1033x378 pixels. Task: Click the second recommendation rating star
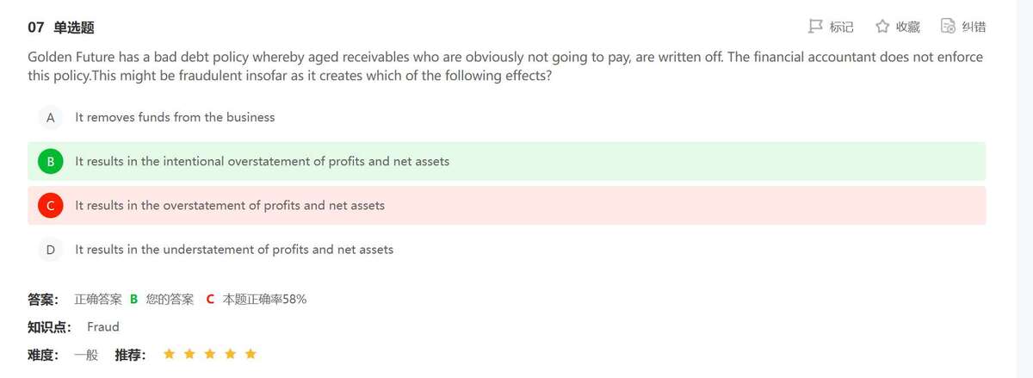click(189, 354)
